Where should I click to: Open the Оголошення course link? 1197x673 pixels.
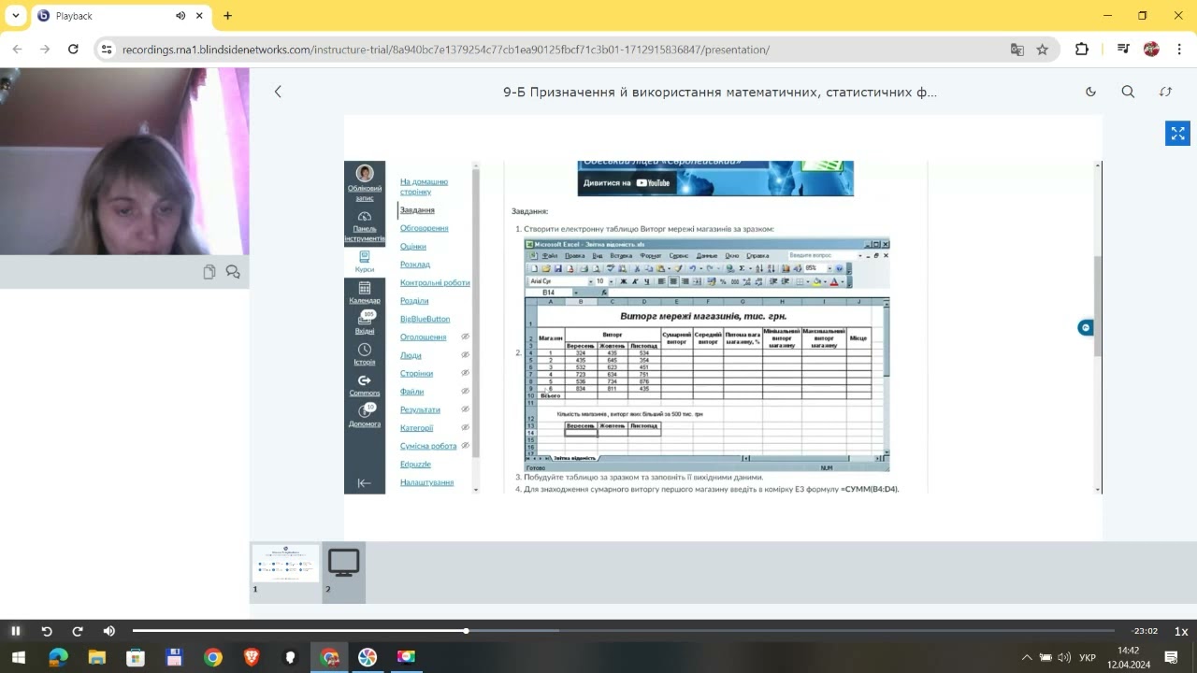423,337
